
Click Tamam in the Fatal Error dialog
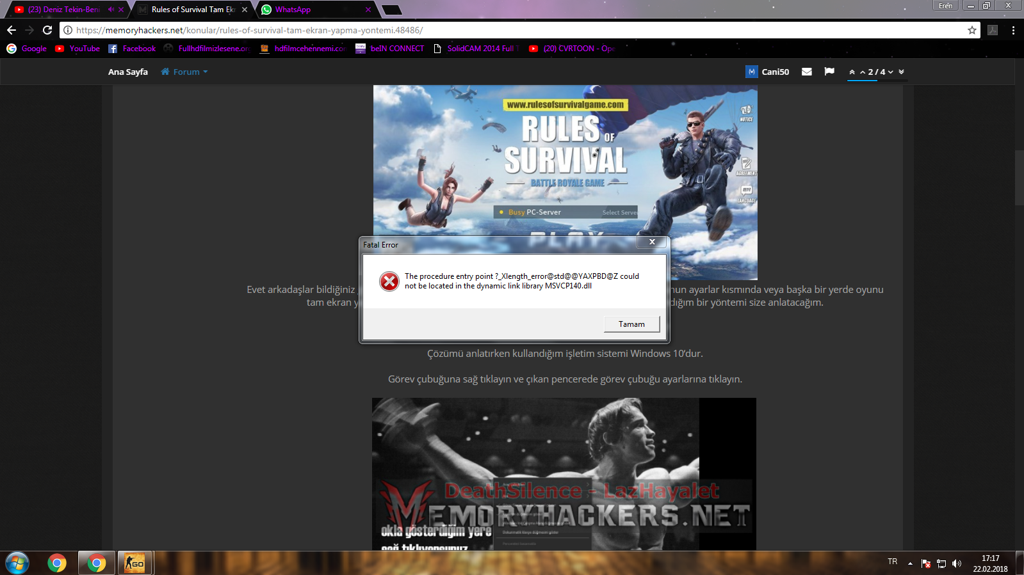click(631, 324)
